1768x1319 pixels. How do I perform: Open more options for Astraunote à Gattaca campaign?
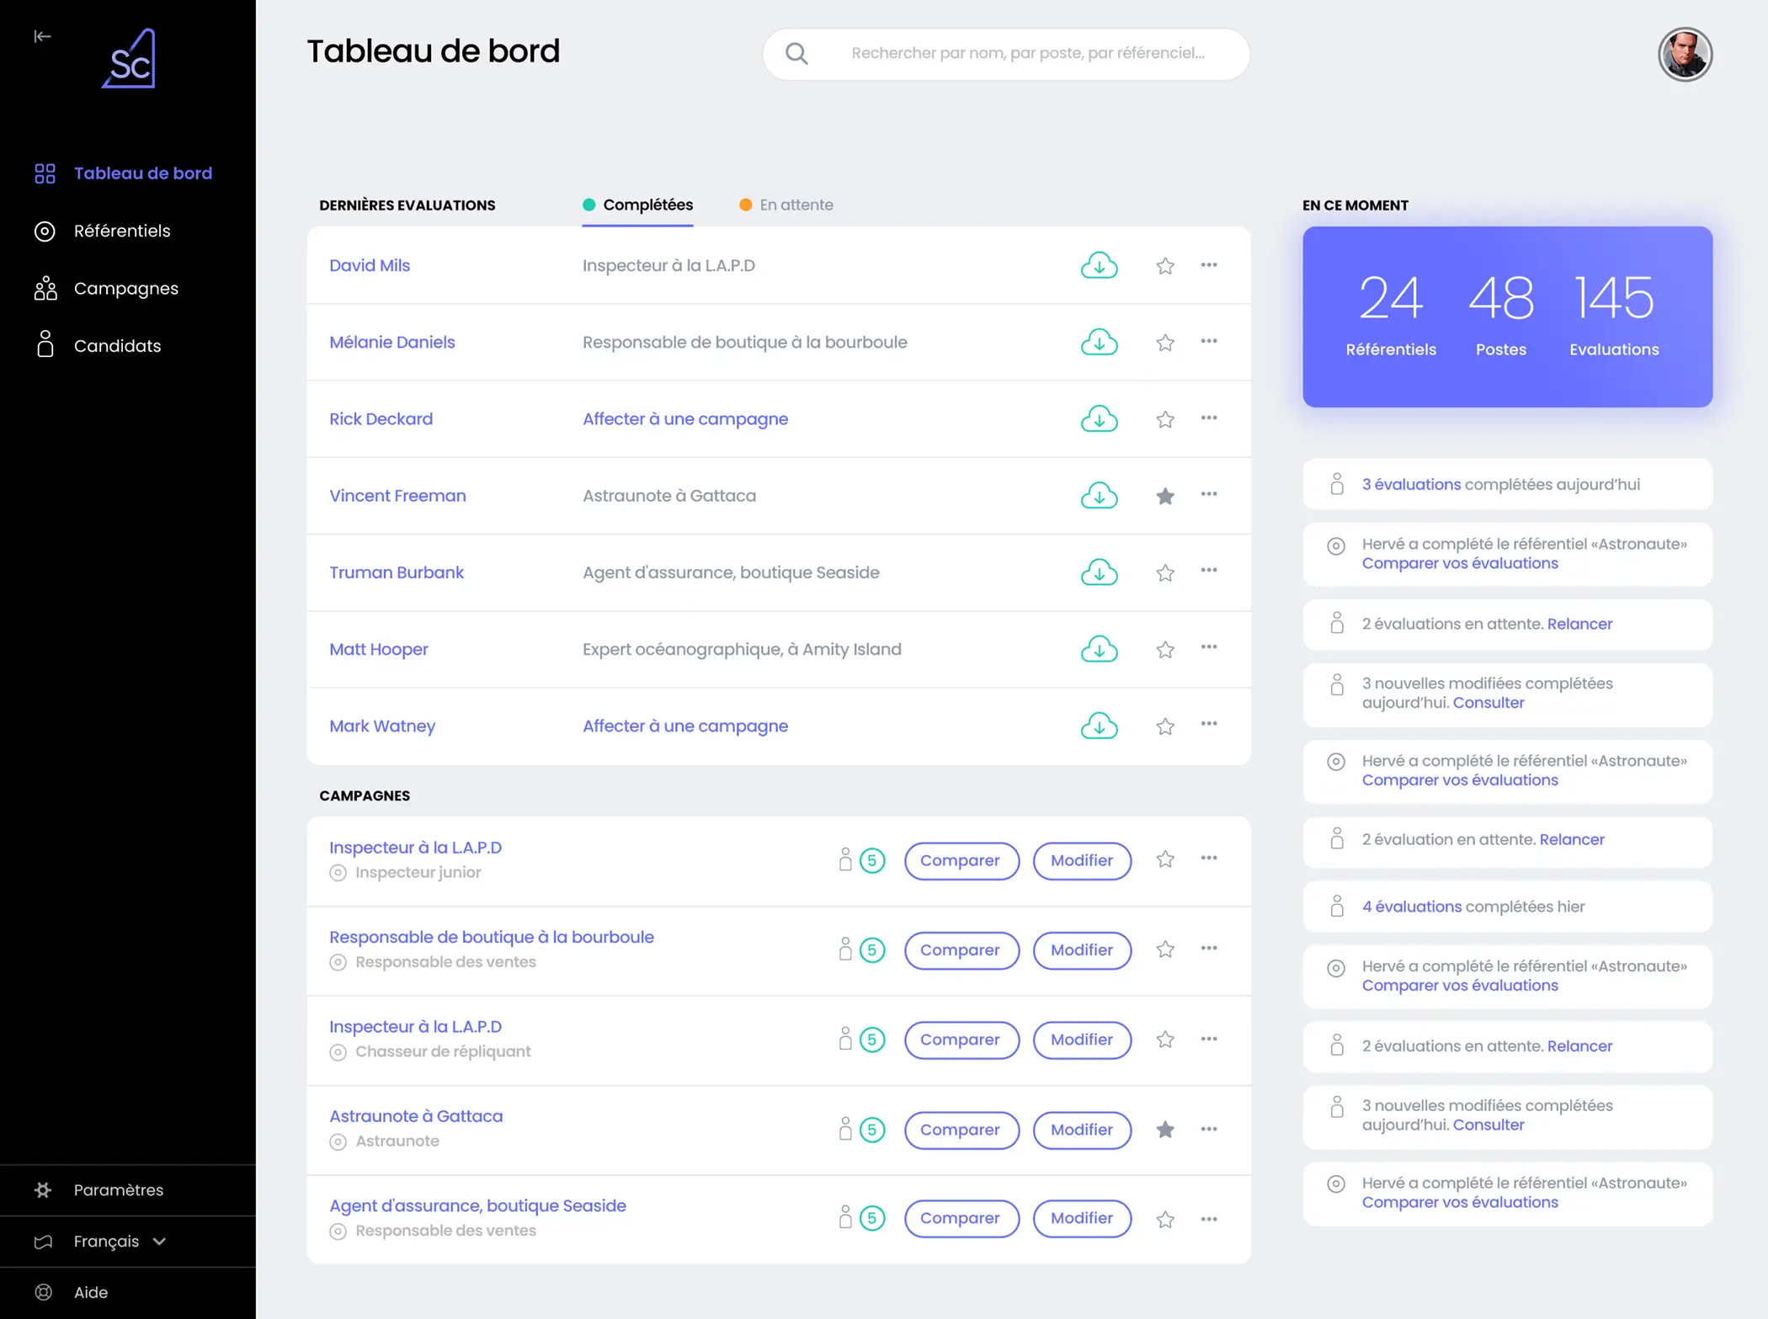pyautogui.click(x=1209, y=1129)
